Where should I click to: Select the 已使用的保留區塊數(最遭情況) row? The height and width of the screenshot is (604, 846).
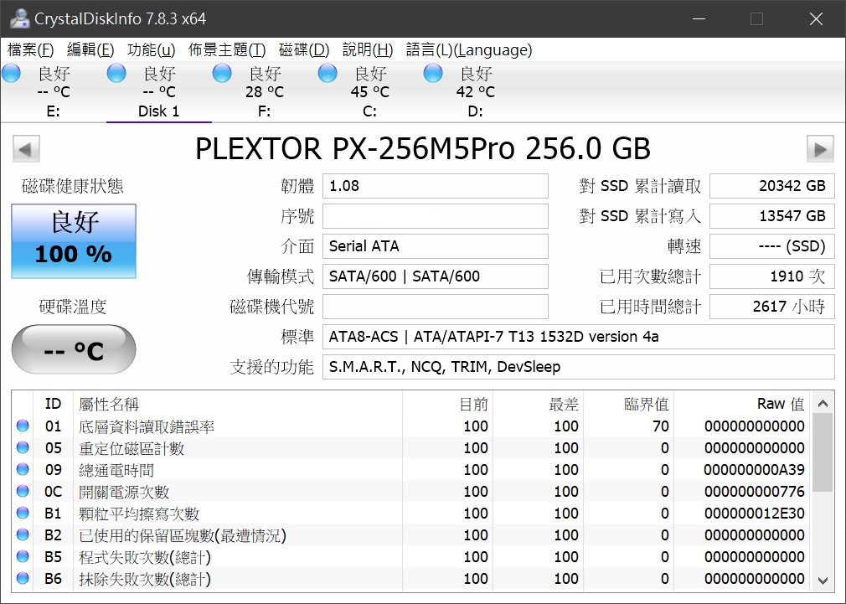410,535
